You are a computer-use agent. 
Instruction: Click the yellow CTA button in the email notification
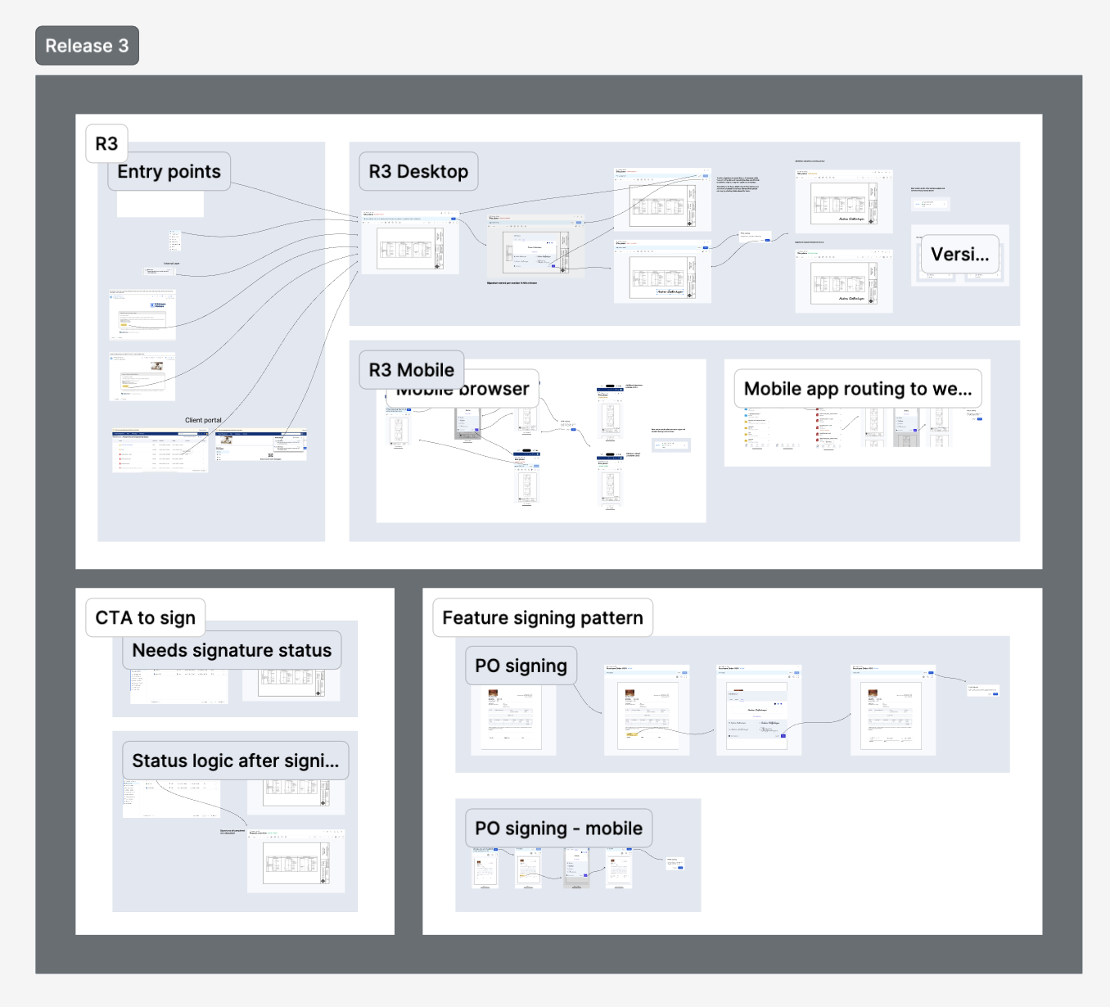click(x=124, y=325)
